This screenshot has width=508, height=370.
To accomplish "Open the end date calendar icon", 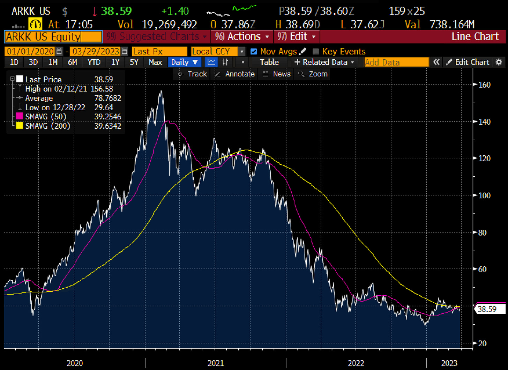I will pos(125,51).
